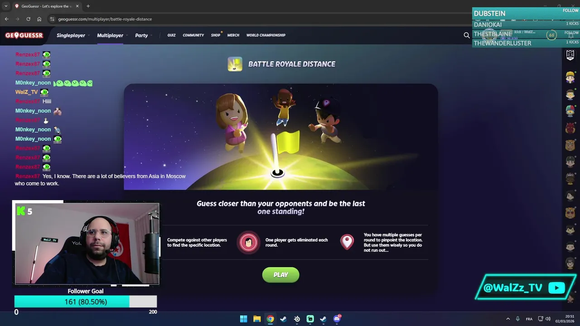Click the network icon in system tray
Screen dimensions: 580x326
540,319
